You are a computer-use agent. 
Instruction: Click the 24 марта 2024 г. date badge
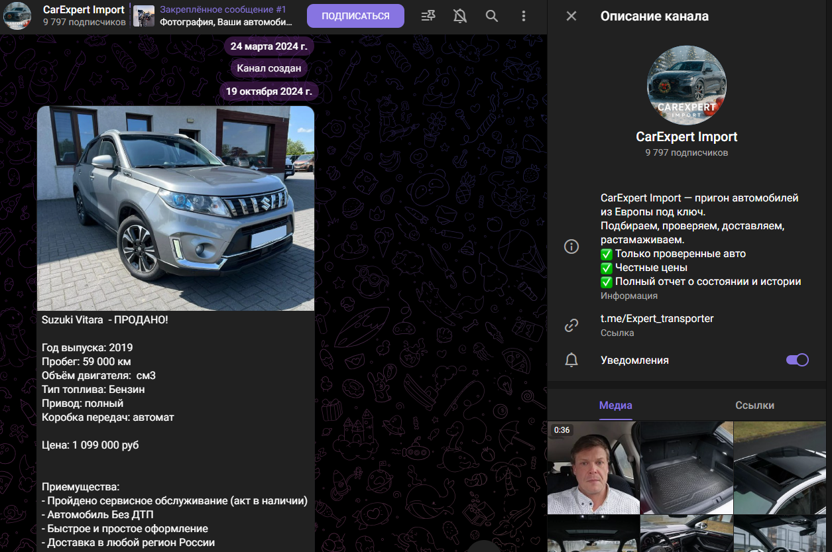(x=269, y=46)
